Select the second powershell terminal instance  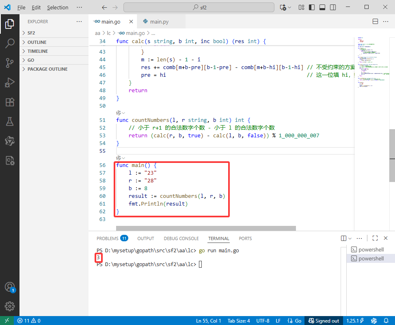point(370,258)
